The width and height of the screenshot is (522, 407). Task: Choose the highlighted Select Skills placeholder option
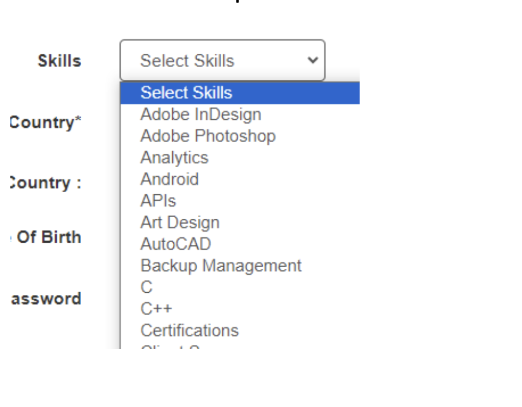click(186, 92)
